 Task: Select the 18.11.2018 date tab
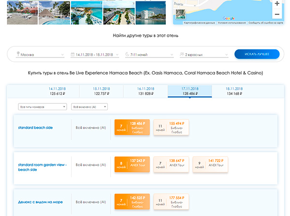point(233,91)
